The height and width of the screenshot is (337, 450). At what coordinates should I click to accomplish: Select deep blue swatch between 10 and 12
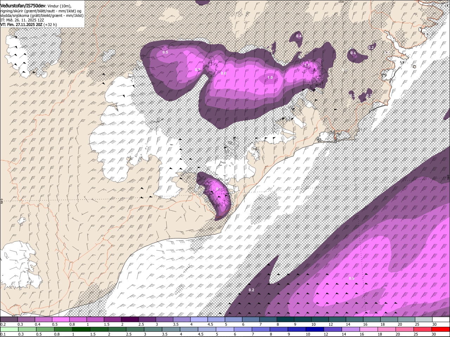pos(315,330)
